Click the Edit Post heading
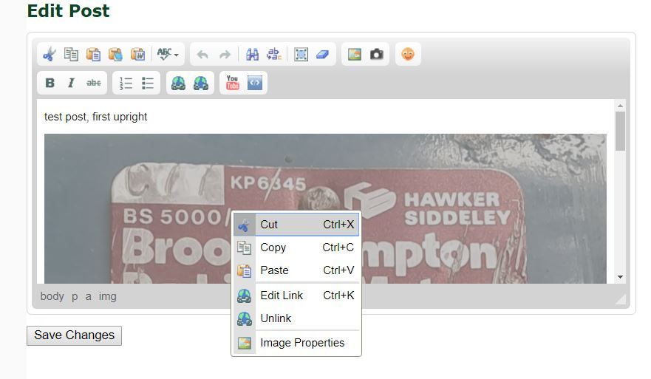The image size is (651, 379). [x=69, y=10]
